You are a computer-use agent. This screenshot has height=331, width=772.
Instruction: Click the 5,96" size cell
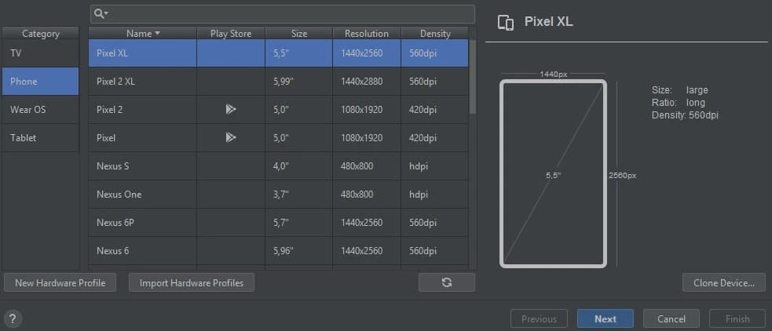pos(299,251)
